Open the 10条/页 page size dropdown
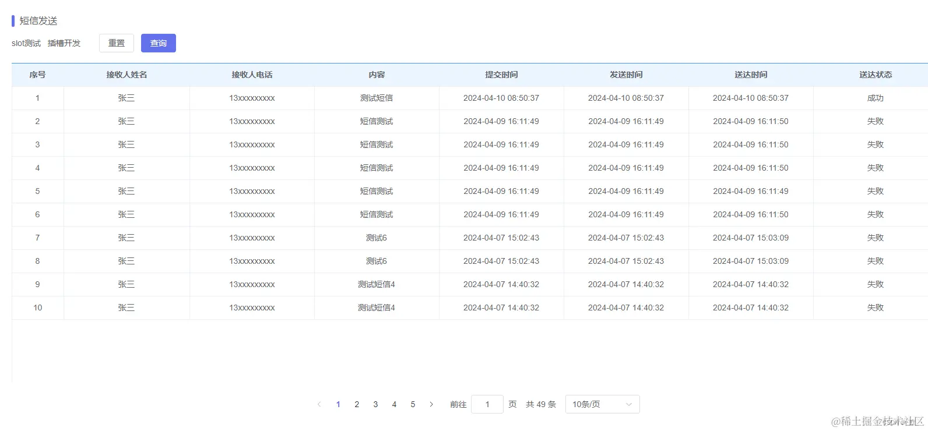This screenshot has width=928, height=431. click(x=603, y=404)
